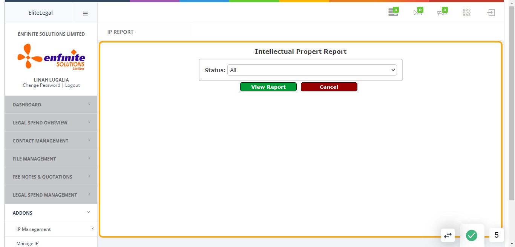This screenshot has width=515, height=247.
Task: Expand FILE MANAGEMENT section
Action: 51,159
